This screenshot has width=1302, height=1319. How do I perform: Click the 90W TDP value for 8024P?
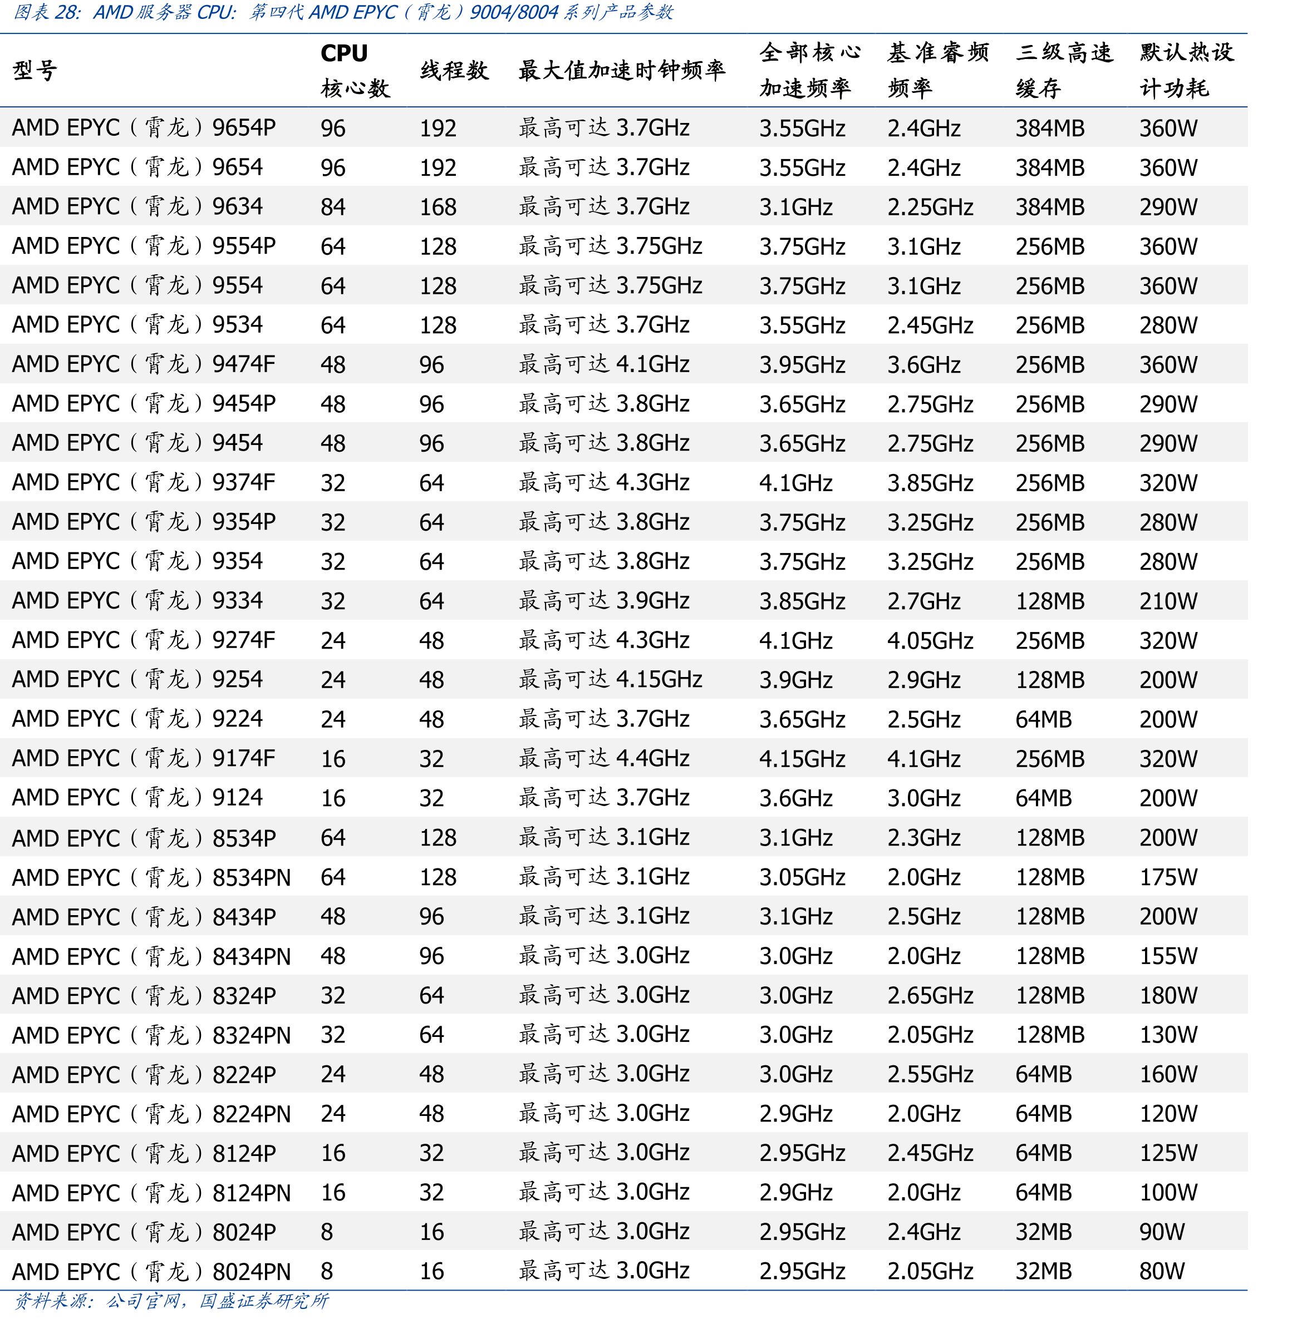tap(1162, 1232)
